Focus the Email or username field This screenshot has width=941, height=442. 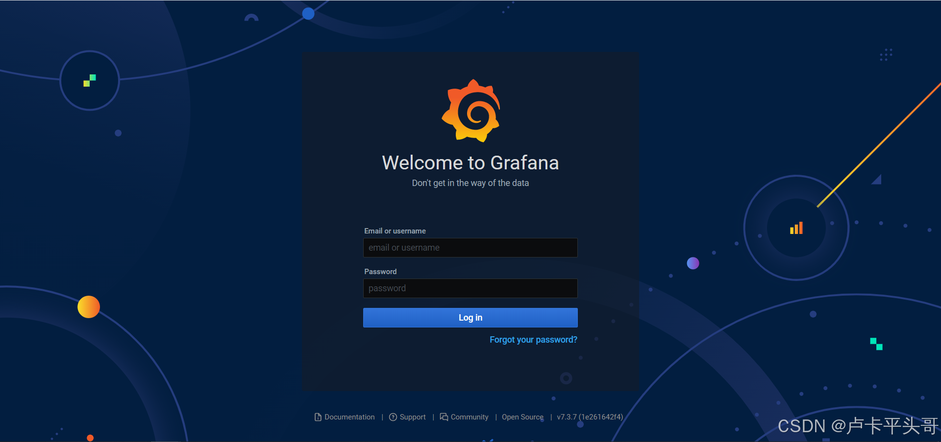pos(470,248)
